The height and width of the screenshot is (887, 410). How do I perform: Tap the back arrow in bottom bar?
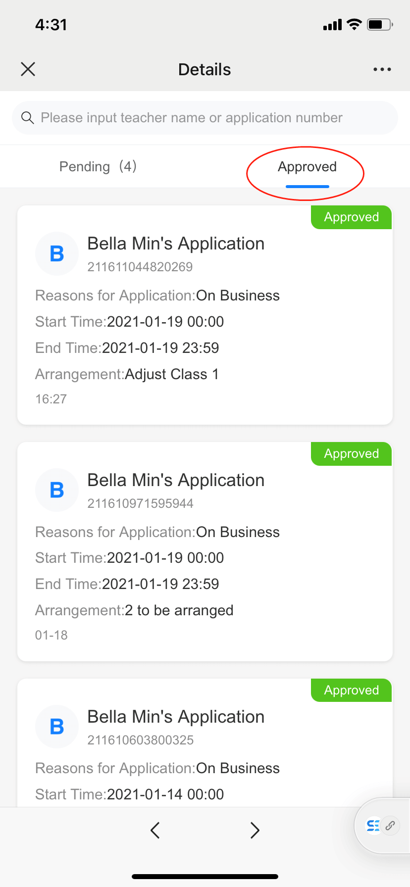coord(155,830)
